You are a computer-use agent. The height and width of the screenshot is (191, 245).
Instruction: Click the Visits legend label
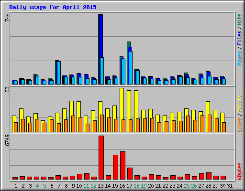240,104
